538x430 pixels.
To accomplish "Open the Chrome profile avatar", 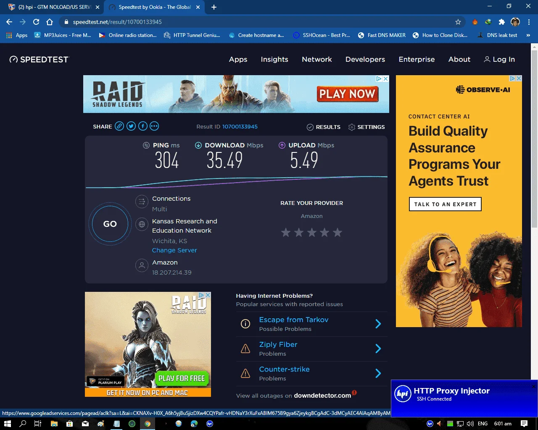I will click(515, 22).
